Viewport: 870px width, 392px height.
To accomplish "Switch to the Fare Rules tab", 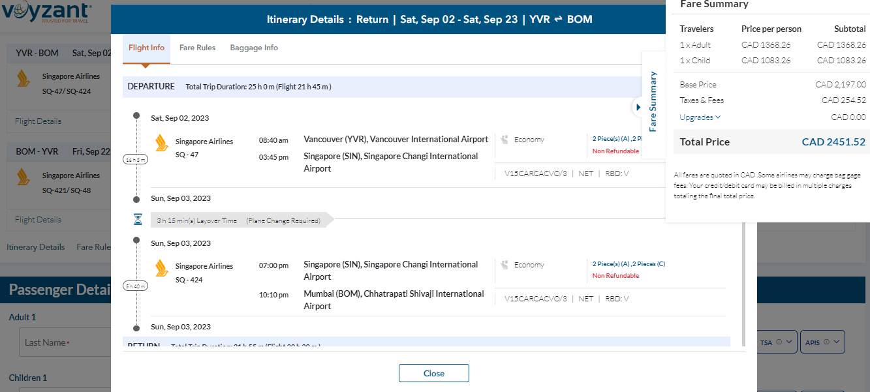I will pos(197,48).
